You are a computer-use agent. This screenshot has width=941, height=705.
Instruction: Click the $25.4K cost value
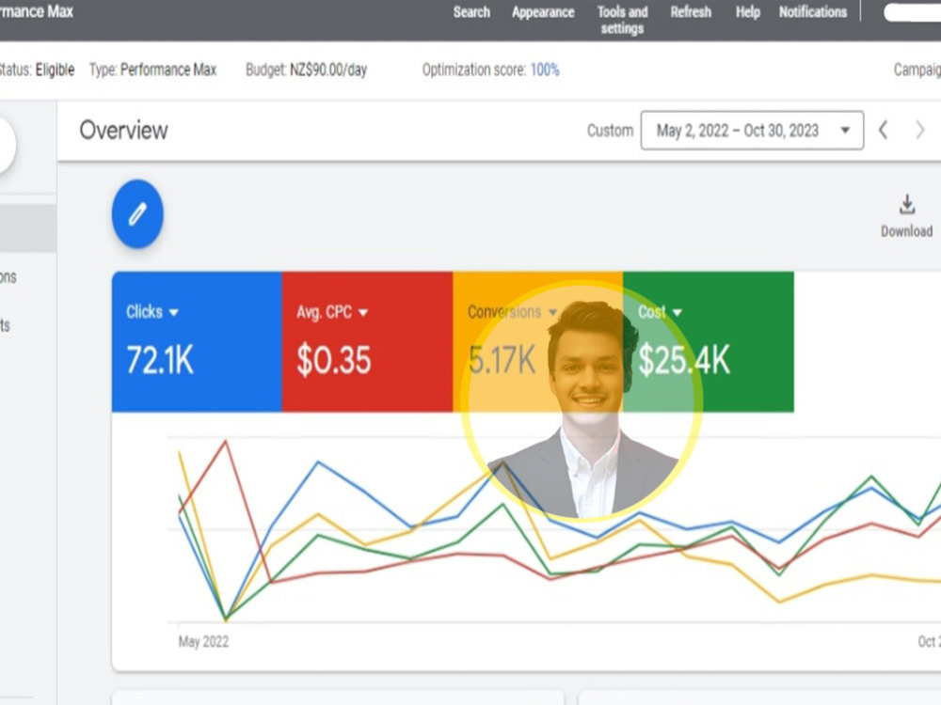pyautogui.click(x=684, y=360)
